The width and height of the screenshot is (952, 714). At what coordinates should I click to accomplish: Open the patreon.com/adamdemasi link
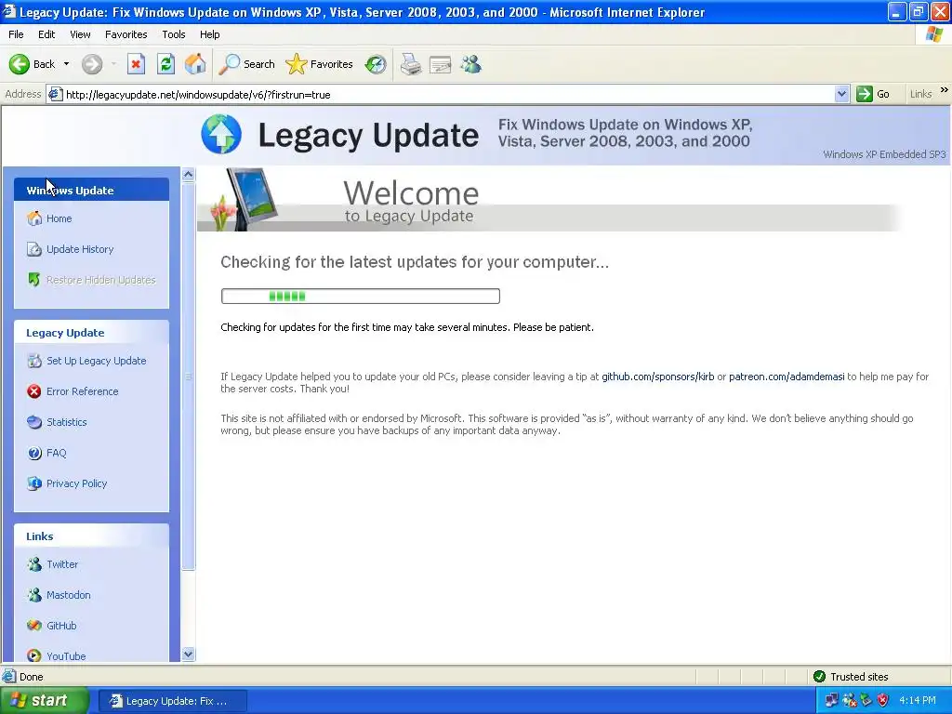(x=787, y=377)
